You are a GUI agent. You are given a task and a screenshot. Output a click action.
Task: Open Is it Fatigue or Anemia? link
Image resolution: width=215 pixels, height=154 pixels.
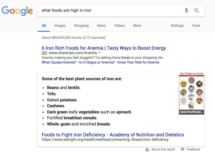click(x=97, y=62)
